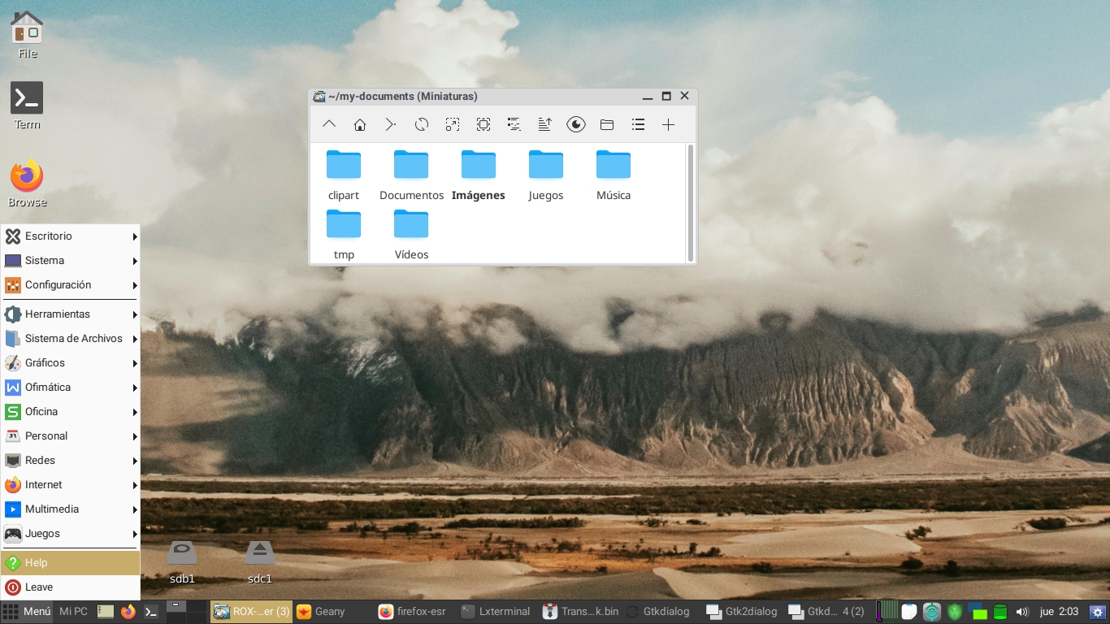
Task: Open the white notes tray icon
Action: [909, 612]
